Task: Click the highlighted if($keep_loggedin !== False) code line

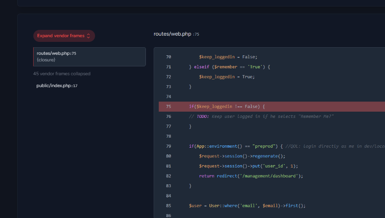Action: click(x=227, y=106)
